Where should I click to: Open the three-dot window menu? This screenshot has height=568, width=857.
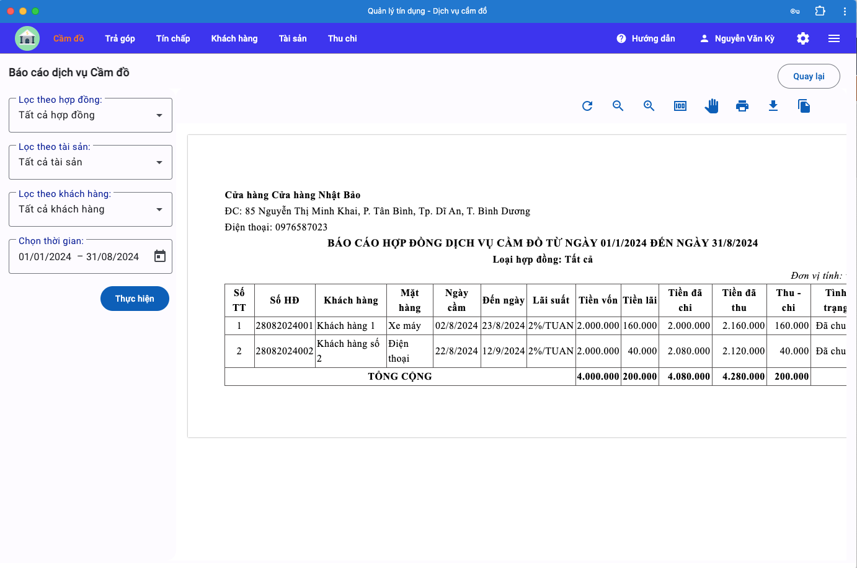[845, 11]
